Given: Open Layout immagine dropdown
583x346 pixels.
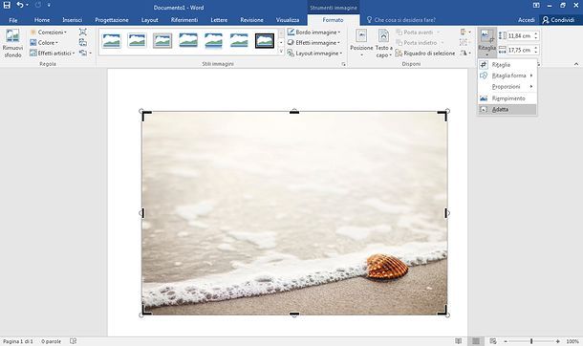Looking at the screenshot, I should (x=315, y=54).
